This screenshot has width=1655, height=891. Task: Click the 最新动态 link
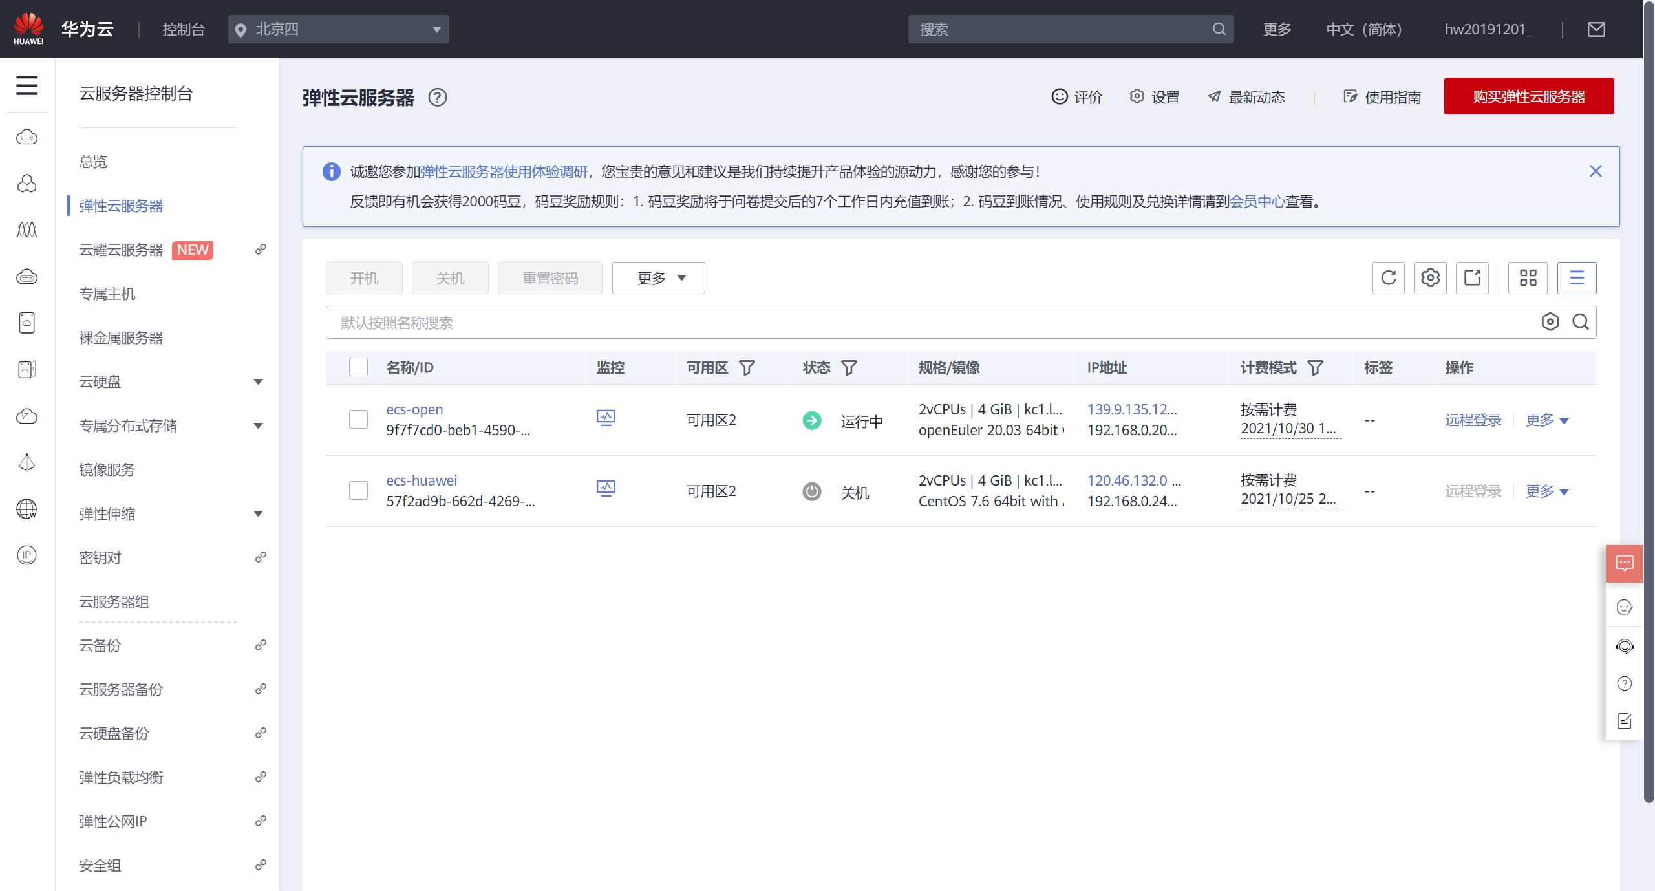click(1246, 97)
